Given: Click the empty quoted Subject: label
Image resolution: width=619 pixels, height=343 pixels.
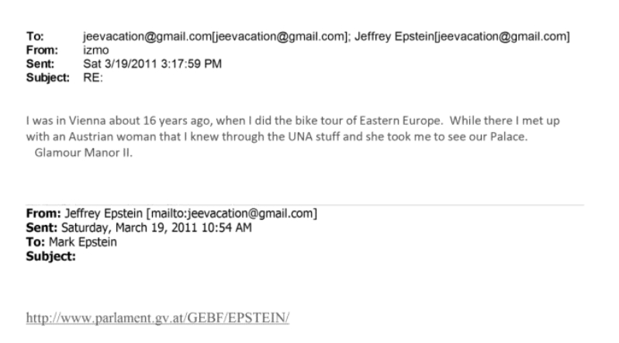Looking at the screenshot, I should tap(54, 249).
